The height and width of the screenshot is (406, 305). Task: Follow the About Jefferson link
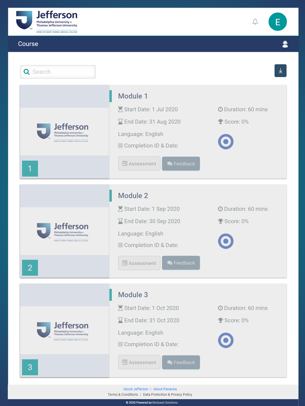click(x=136, y=389)
